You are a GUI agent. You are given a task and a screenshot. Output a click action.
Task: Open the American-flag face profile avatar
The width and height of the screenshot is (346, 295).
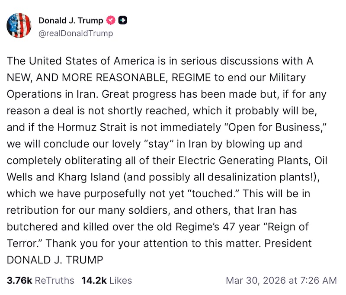[19, 26]
